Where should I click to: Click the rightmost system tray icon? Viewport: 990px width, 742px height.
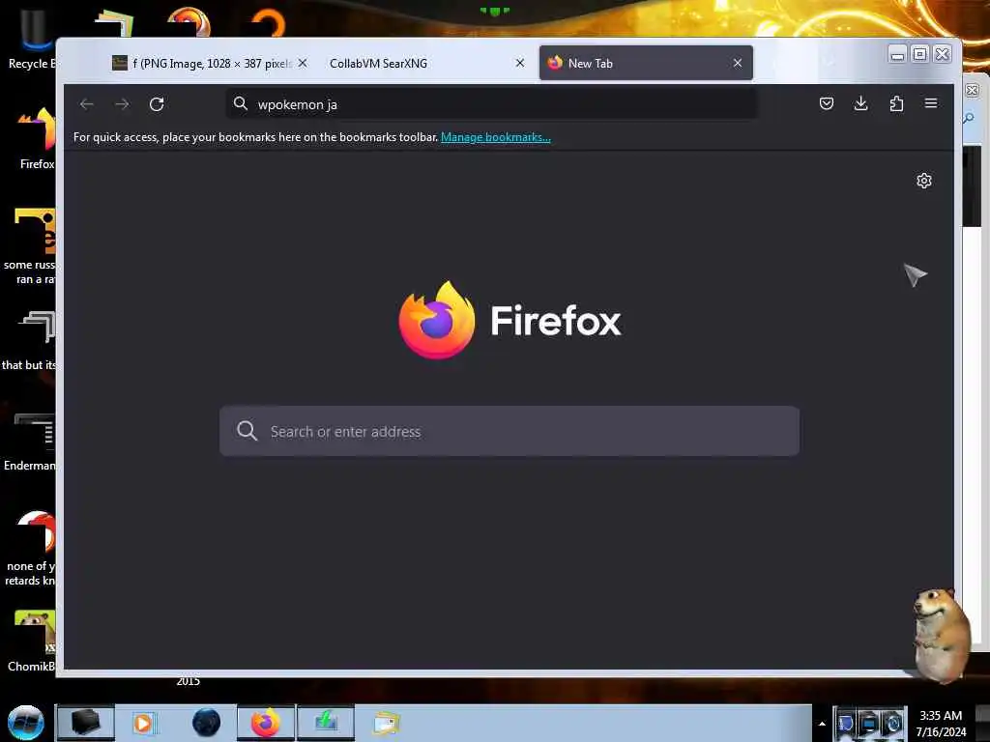892,724
